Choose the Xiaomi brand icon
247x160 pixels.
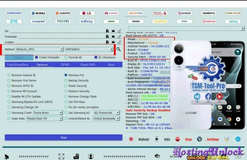pos(63,13)
